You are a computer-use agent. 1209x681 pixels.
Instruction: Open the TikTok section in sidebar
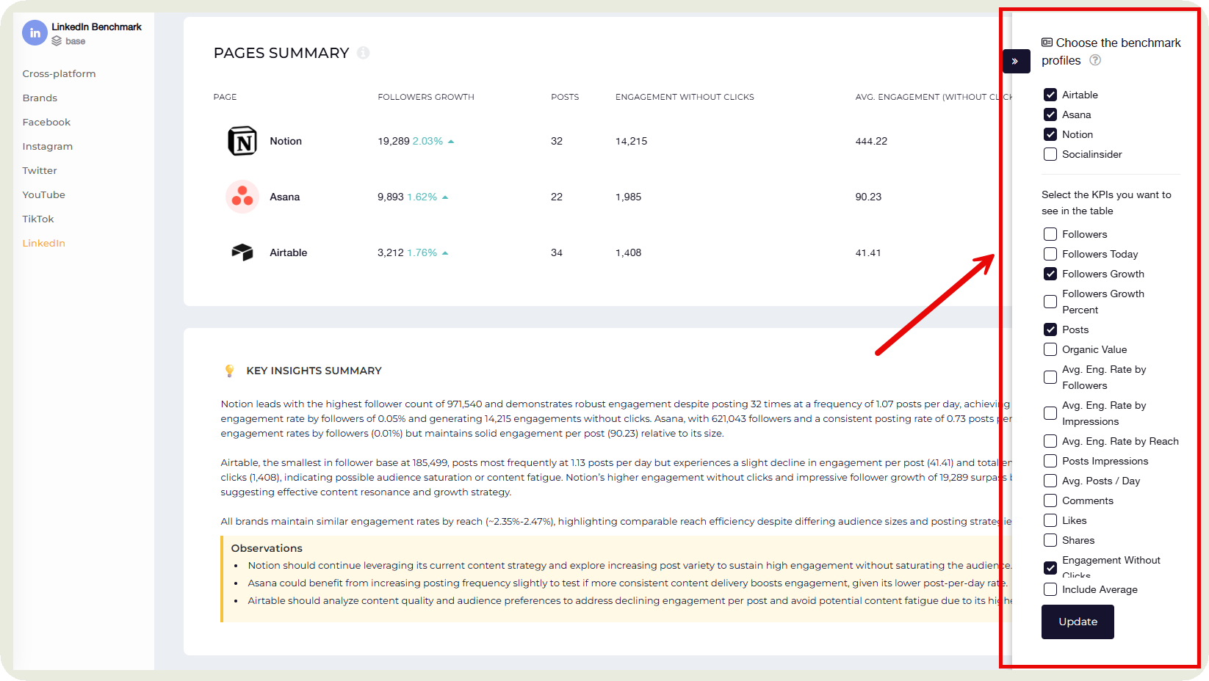tap(37, 219)
